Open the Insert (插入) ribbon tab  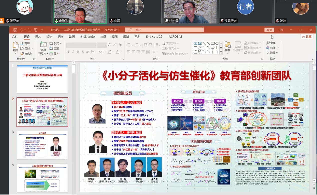tap(38, 37)
